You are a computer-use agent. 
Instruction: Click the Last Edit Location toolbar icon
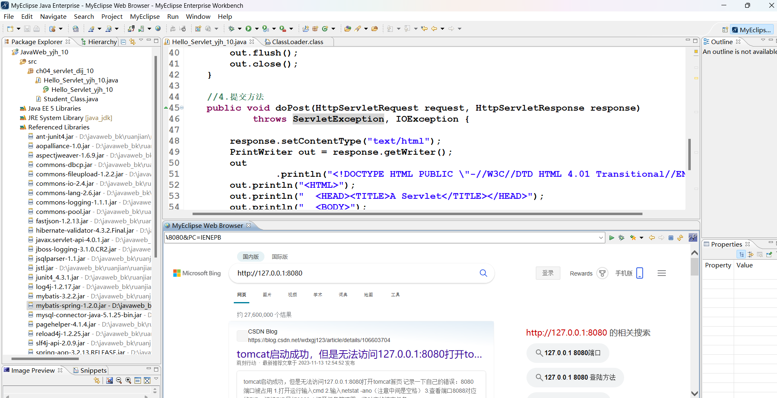[x=424, y=29]
